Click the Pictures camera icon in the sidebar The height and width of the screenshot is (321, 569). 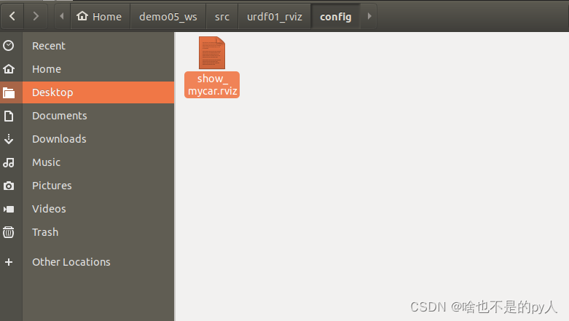pyautogui.click(x=9, y=186)
